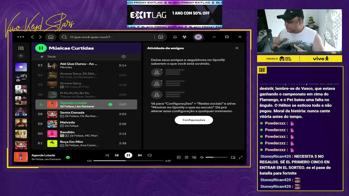Open now playing cover art thumbnail
Image resolution: width=349 pixels, height=196 pixels.
click(x=21, y=157)
